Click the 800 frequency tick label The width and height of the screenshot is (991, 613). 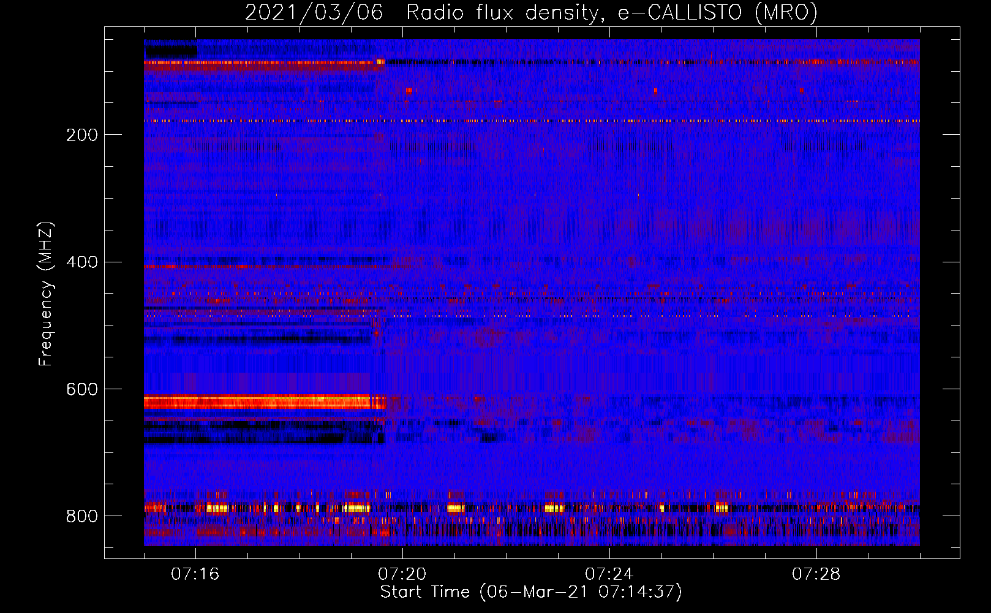point(81,516)
